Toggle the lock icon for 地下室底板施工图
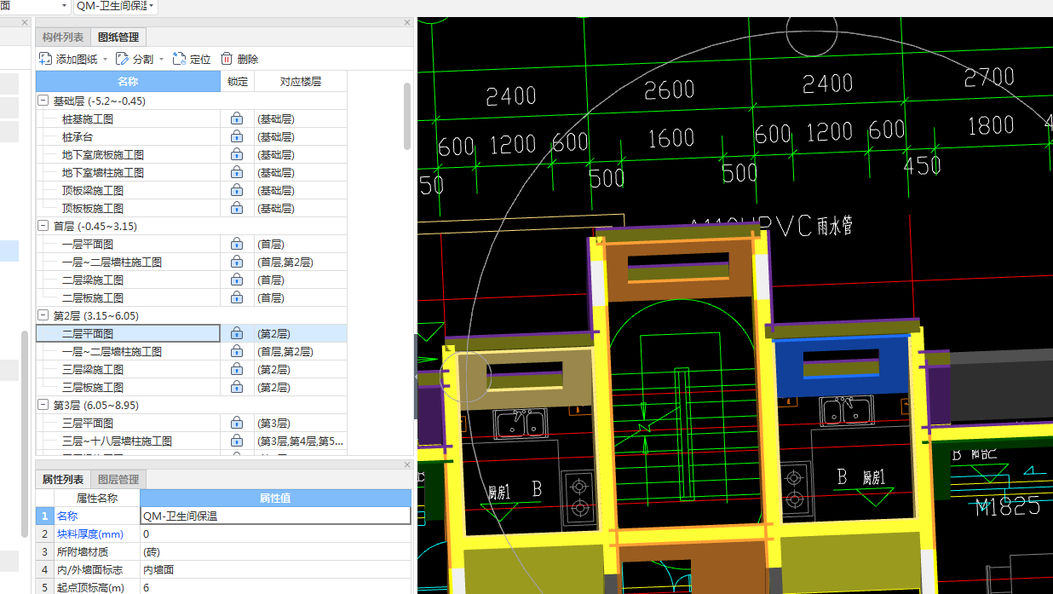The image size is (1053, 594). [237, 155]
